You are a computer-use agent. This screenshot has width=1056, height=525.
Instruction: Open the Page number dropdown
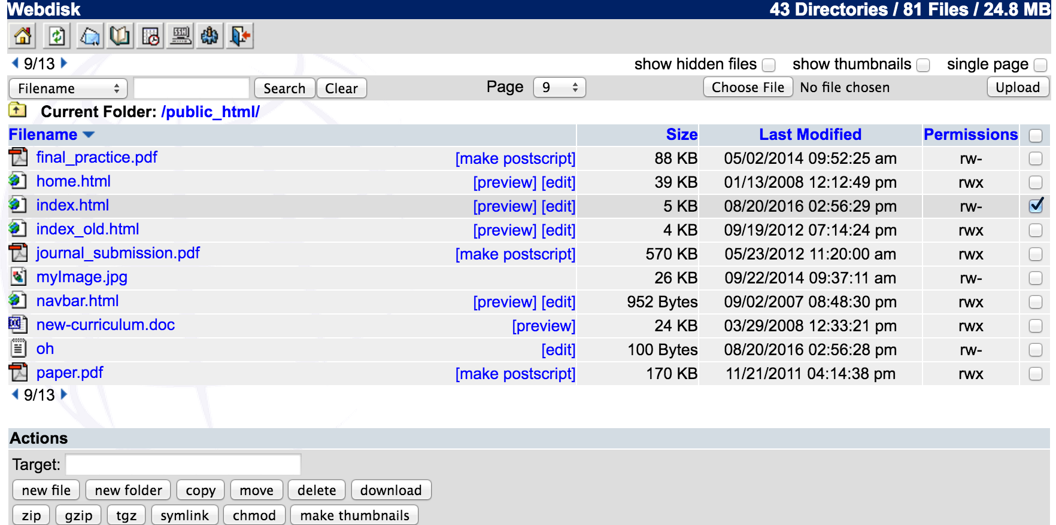click(x=559, y=88)
